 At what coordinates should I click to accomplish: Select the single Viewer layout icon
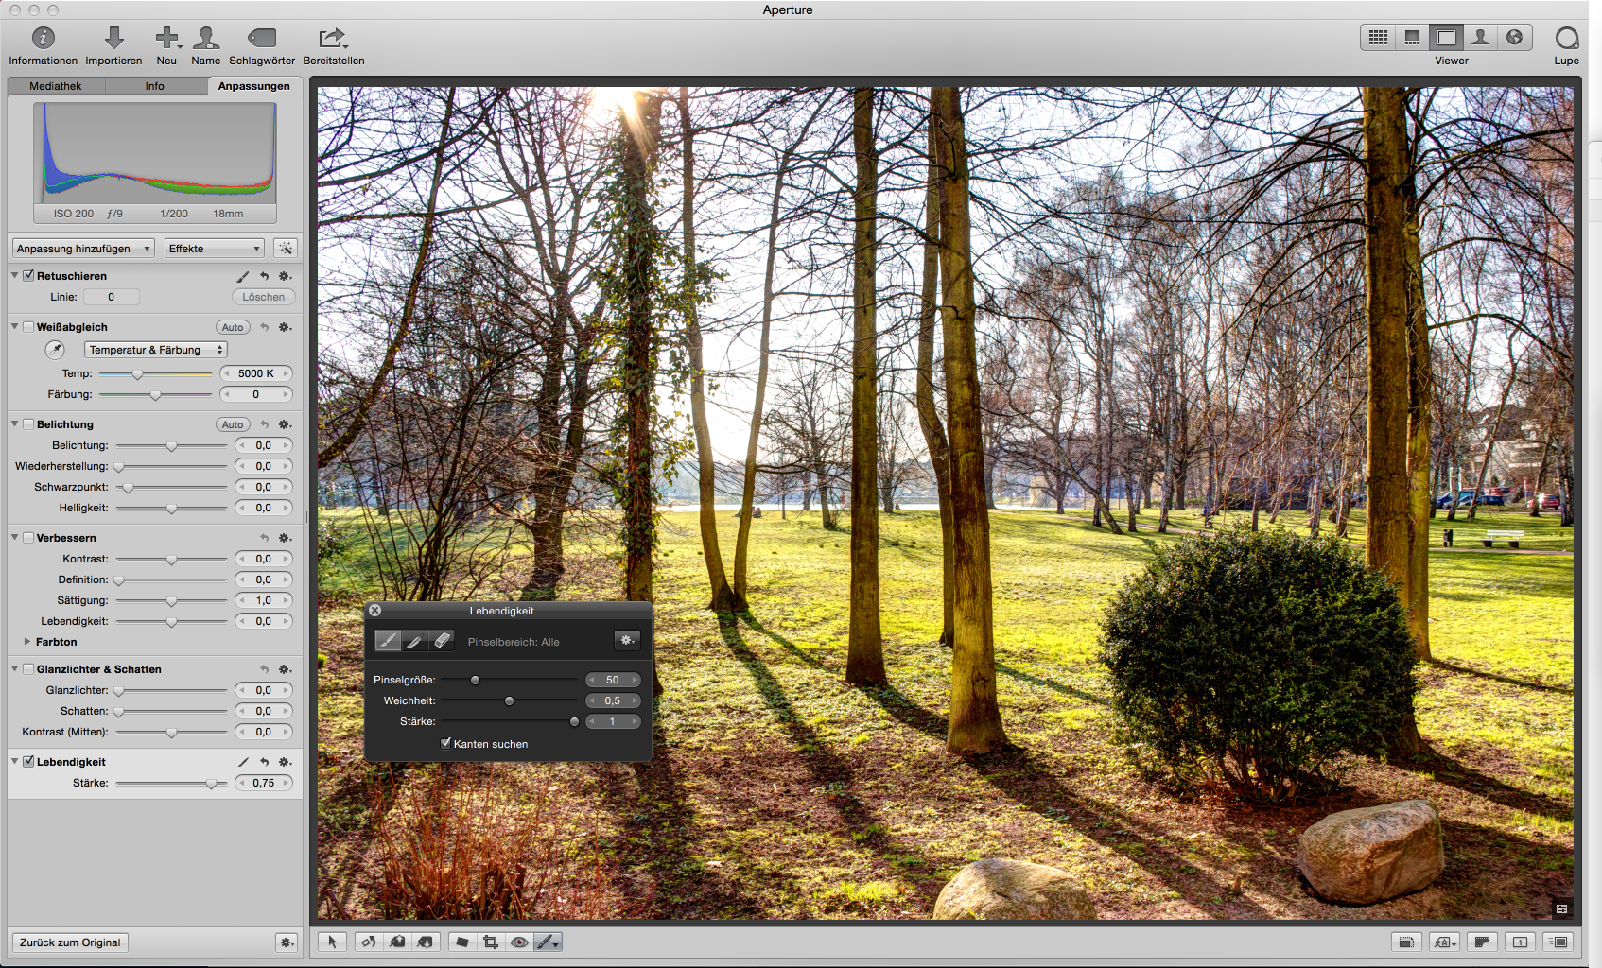coord(1446,37)
